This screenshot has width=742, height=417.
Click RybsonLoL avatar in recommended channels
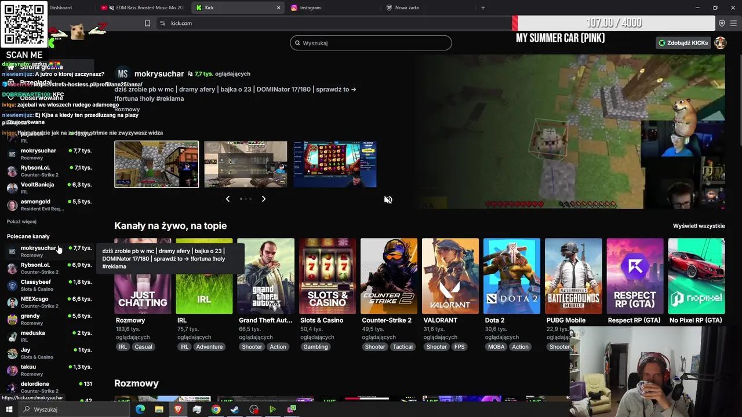(x=12, y=268)
